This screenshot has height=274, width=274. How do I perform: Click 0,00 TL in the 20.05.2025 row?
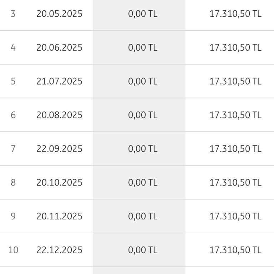142,14
